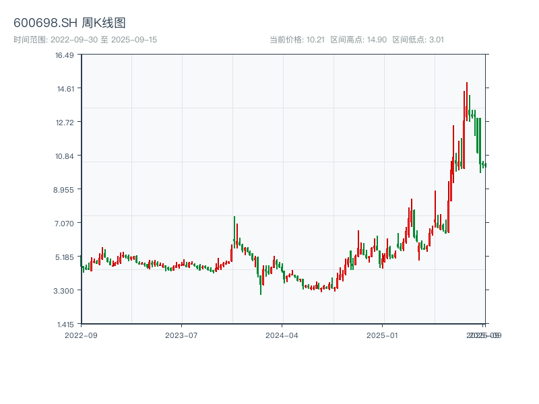Click the period high label 区间高点: 14.90

pos(358,40)
